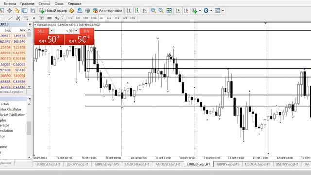Open the Справка menu
The image size is (311, 175).
pos(74,4)
